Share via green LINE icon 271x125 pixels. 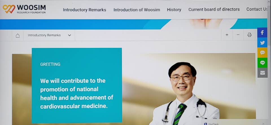(262, 62)
